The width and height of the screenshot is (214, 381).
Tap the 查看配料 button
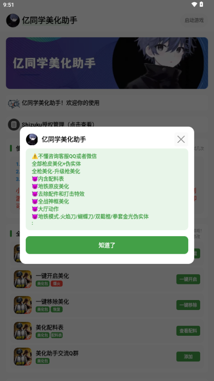188,331
